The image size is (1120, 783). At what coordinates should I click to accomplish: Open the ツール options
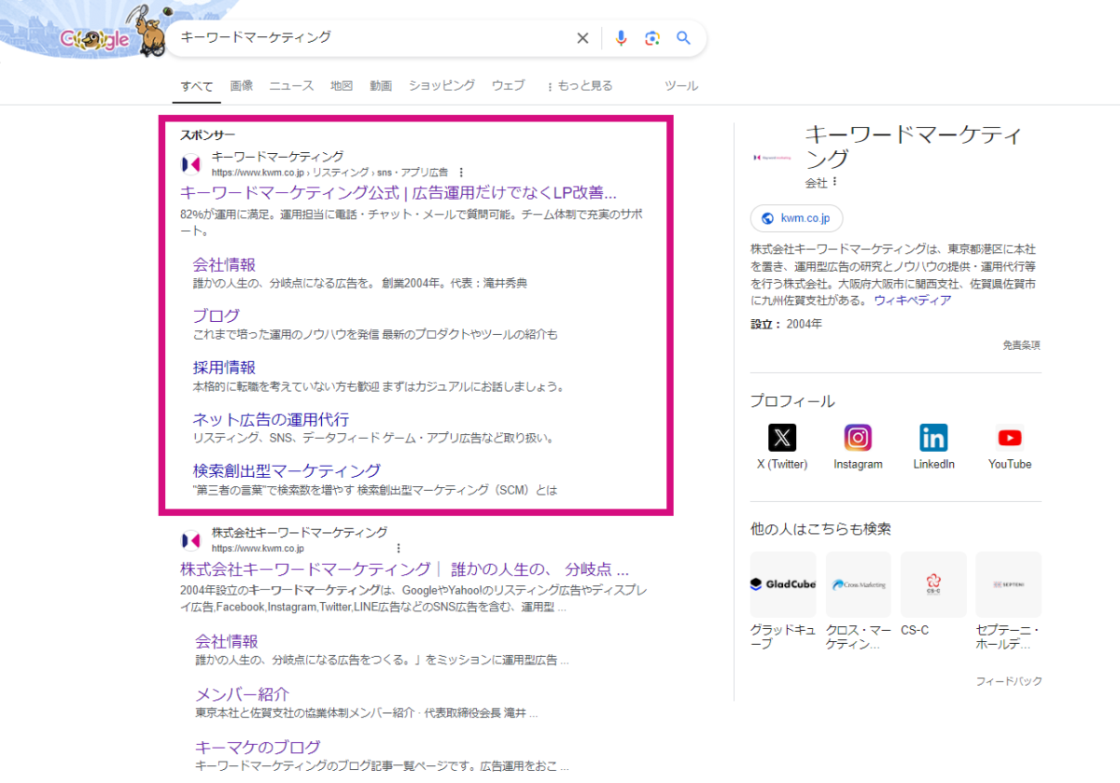681,86
